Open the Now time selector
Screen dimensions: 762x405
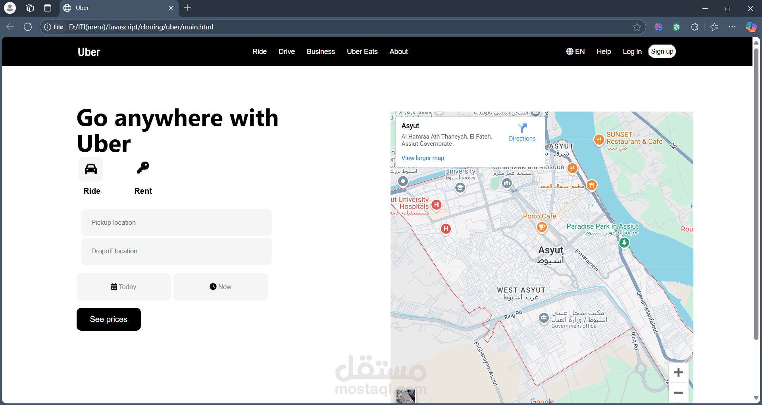[x=220, y=286]
